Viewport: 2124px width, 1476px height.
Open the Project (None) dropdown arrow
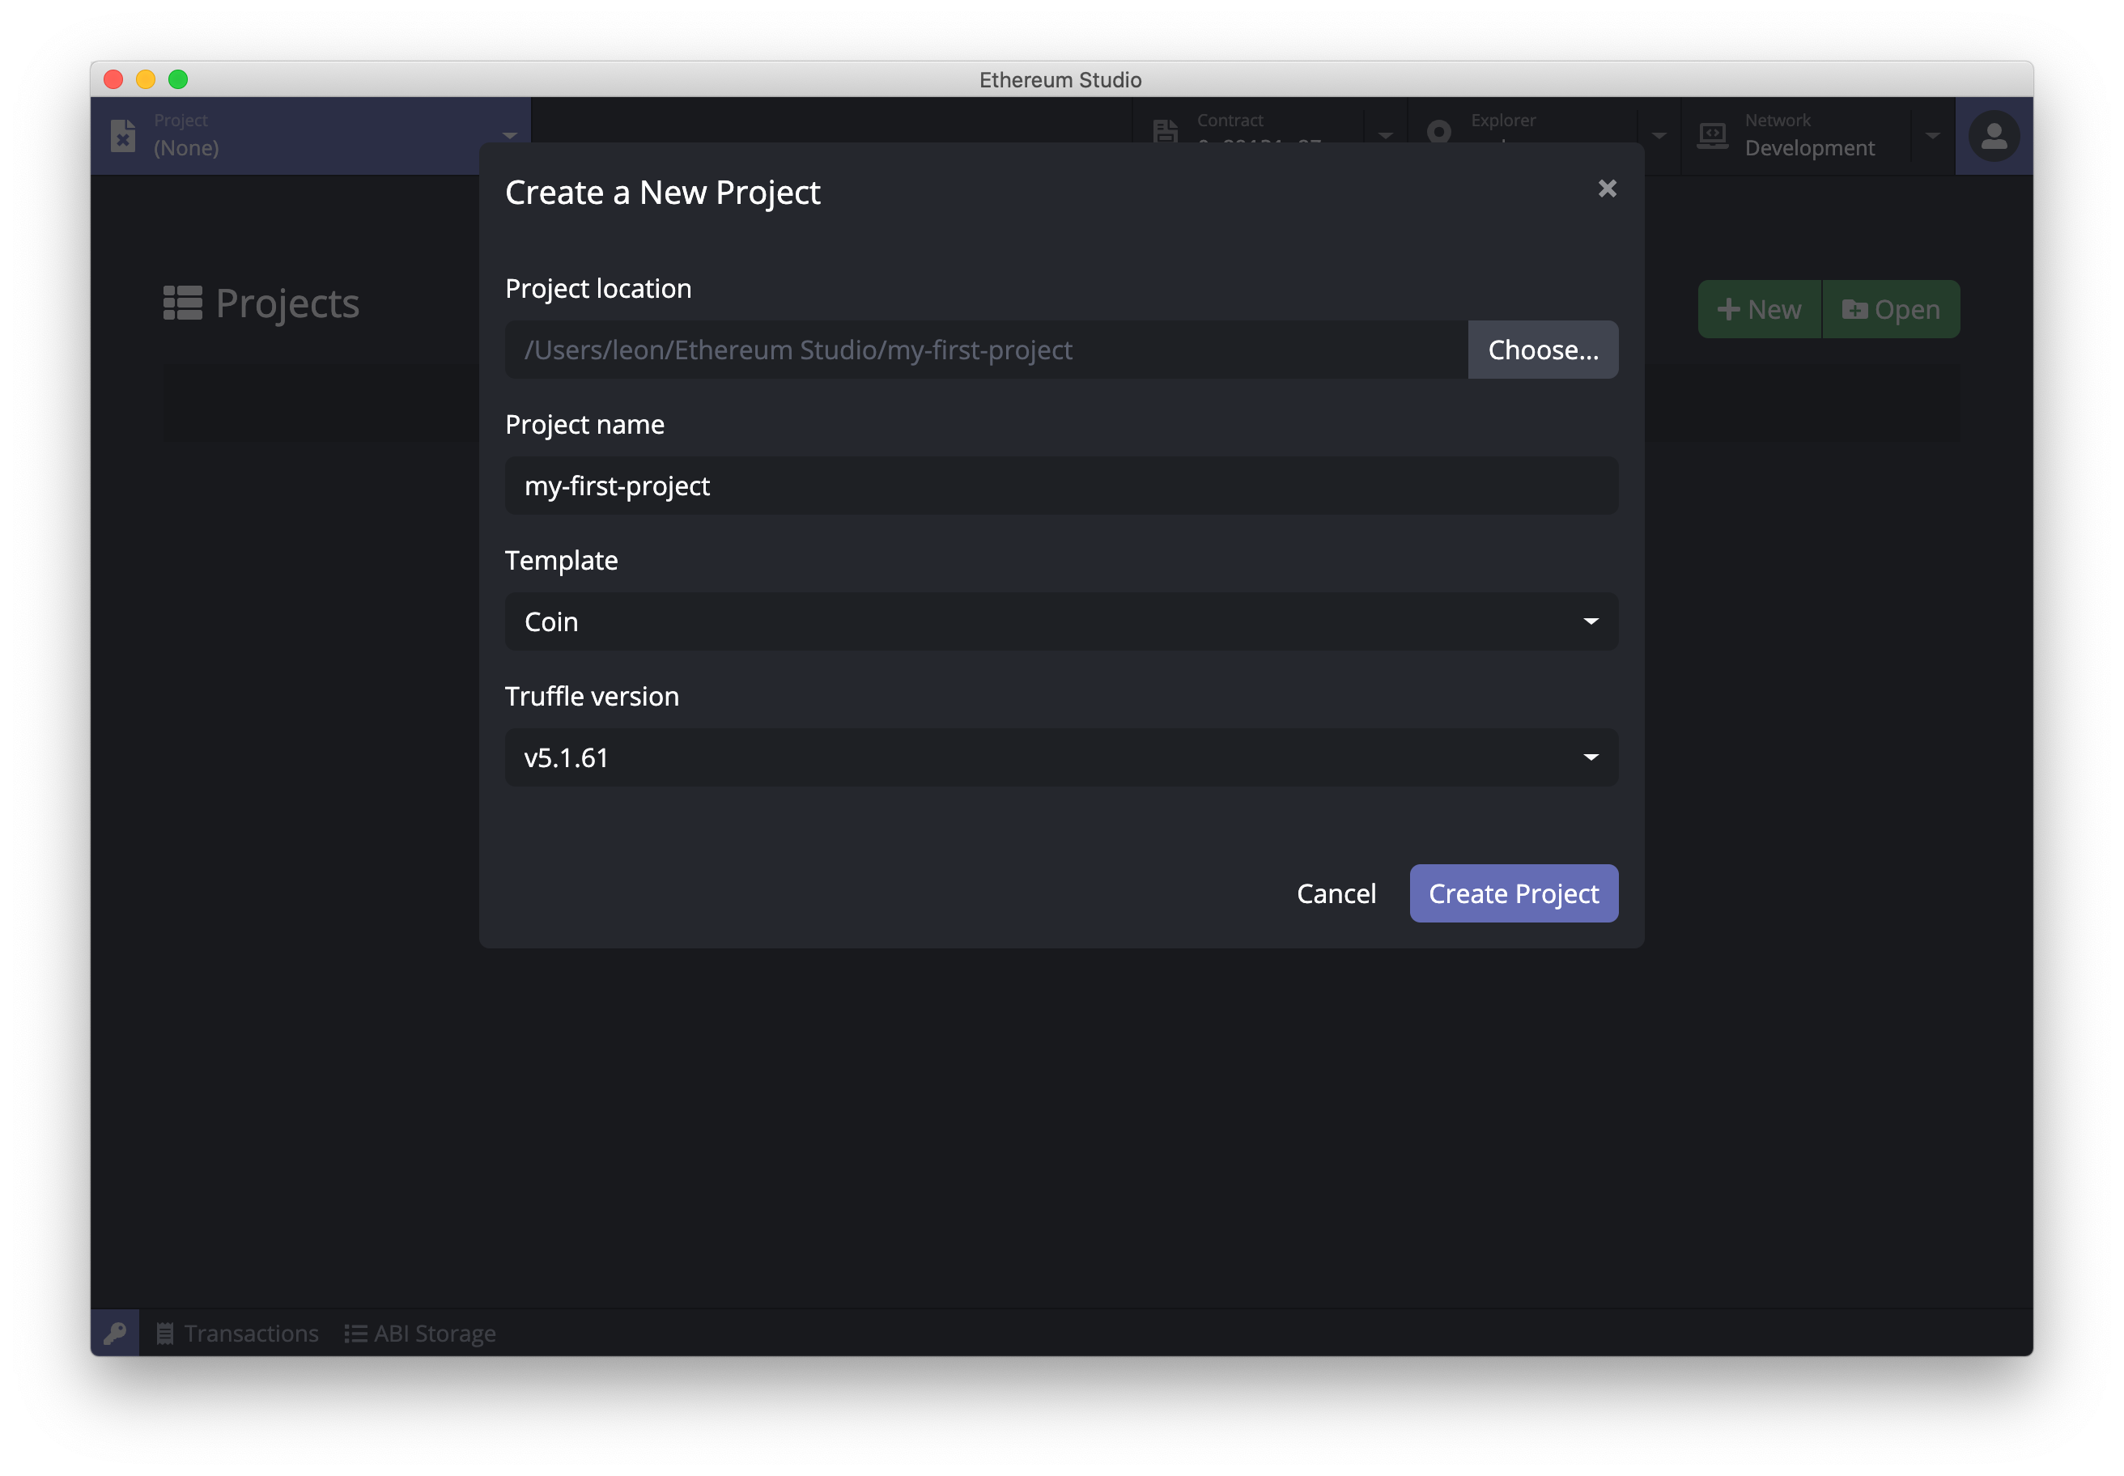click(510, 136)
